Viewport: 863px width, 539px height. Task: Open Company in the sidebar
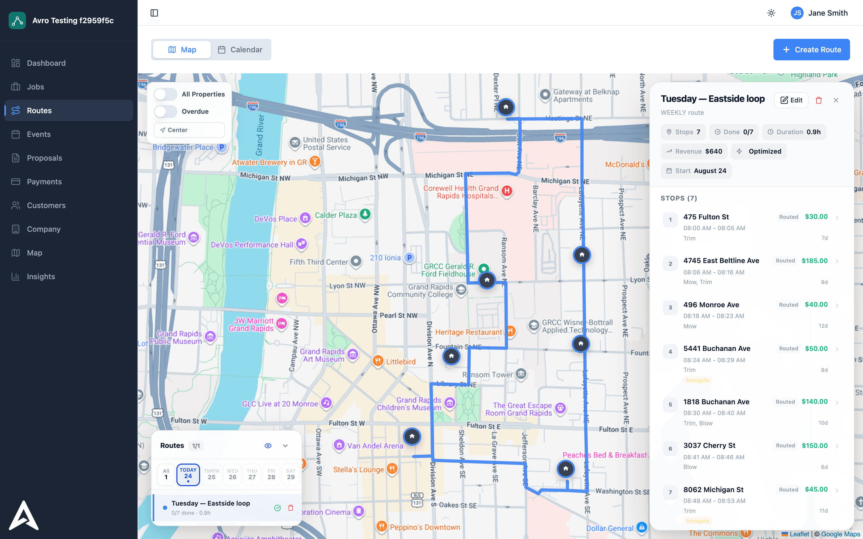click(69, 229)
